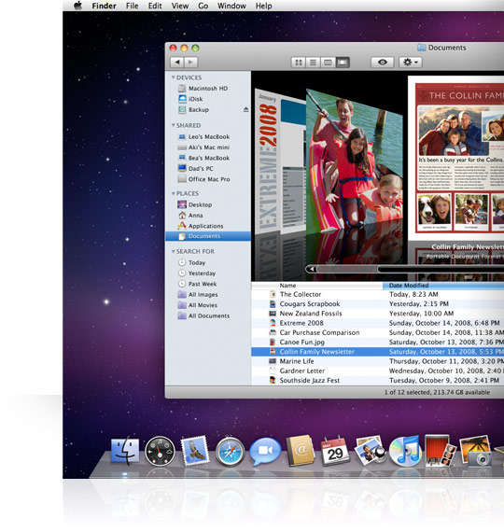Select the Extreme 2008 cover in Cover Flow
The image size is (504, 532).
tap(280, 162)
